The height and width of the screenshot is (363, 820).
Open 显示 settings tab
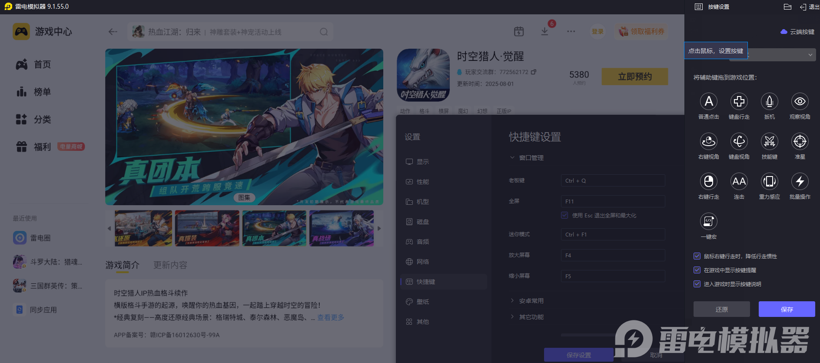[443, 162]
